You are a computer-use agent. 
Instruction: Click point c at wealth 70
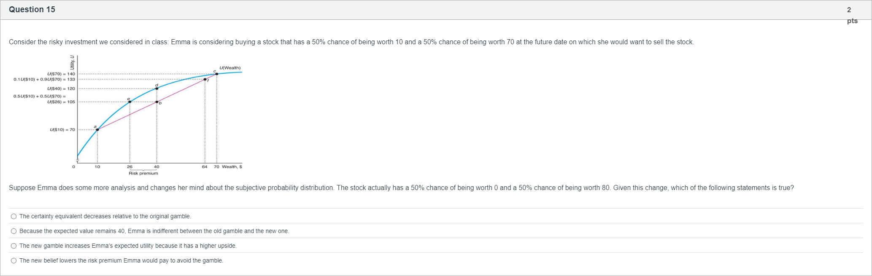[x=217, y=74]
